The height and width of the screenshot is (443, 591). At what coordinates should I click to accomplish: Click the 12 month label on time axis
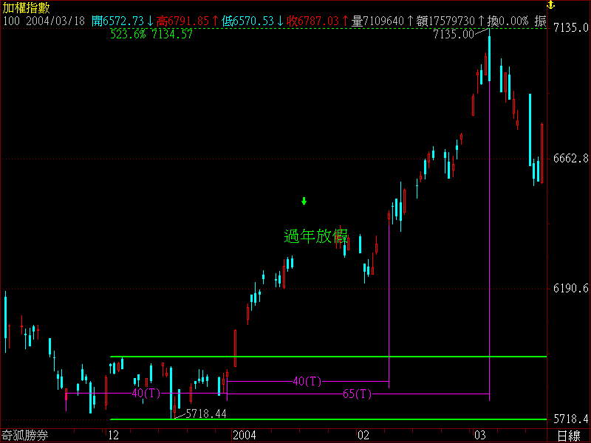click(114, 436)
